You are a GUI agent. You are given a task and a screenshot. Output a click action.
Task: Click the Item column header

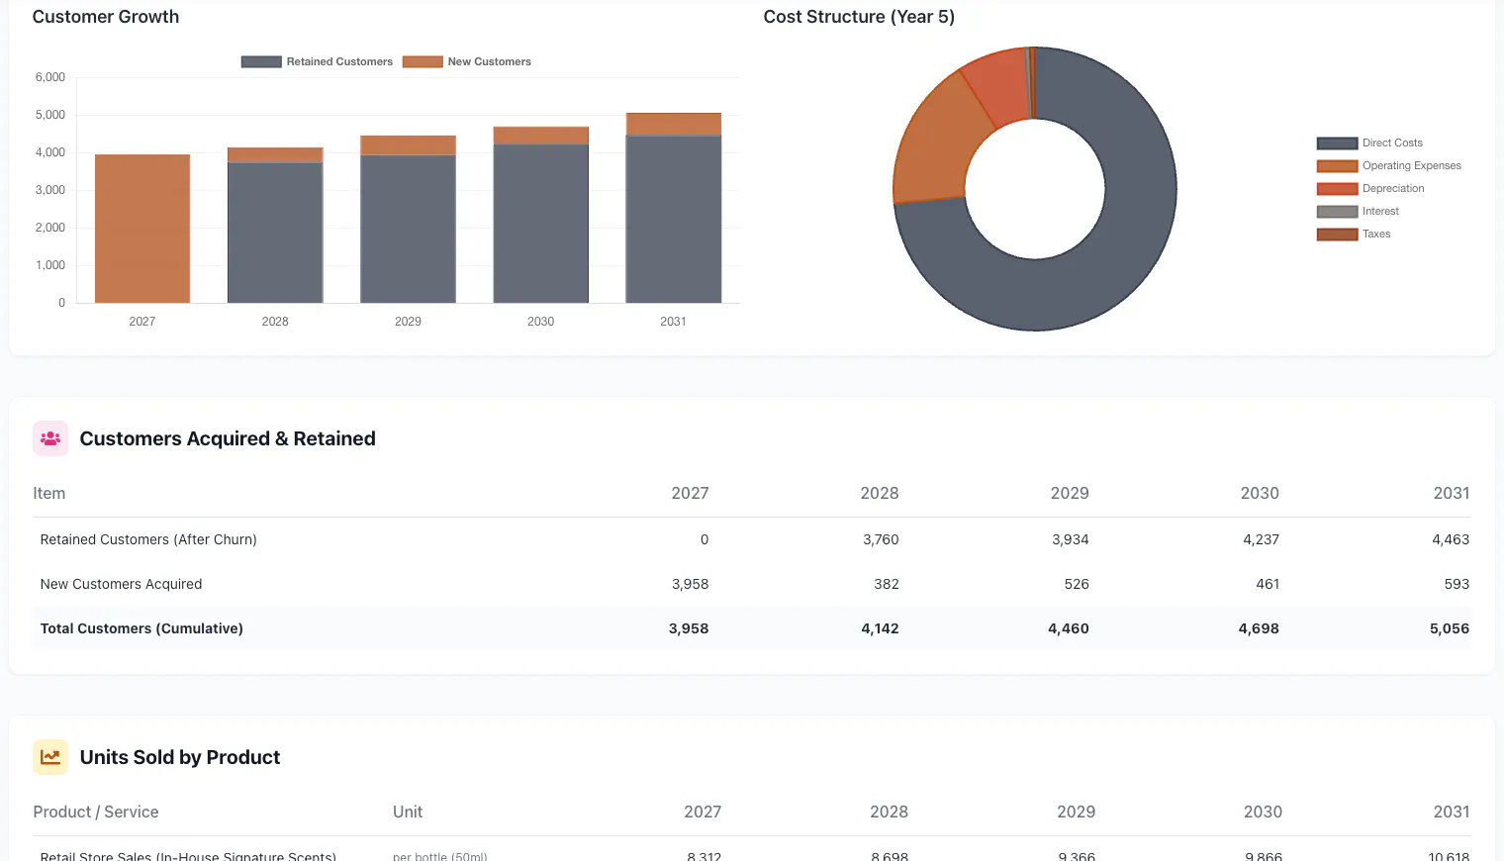pos(49,493)
